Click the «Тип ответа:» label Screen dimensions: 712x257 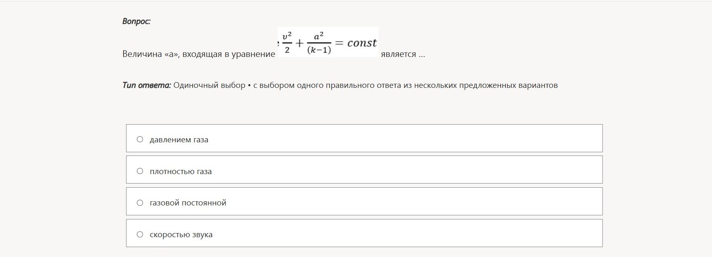coord(147,85)
